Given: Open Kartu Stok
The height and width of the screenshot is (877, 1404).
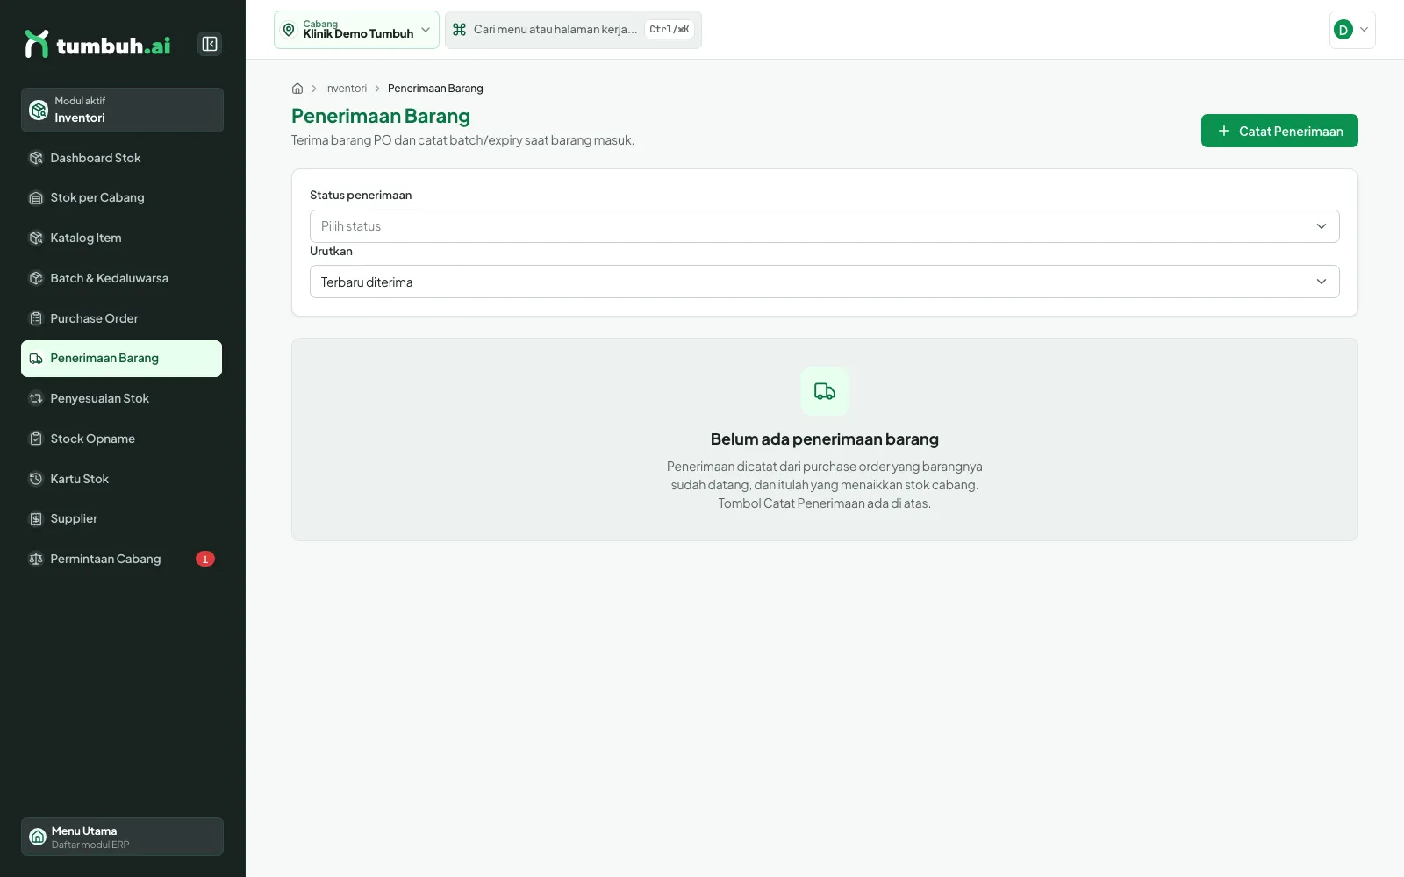Looking at the screenshot, I should tap(121, 479).
